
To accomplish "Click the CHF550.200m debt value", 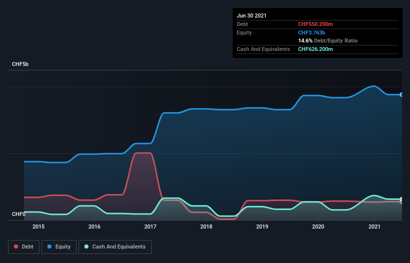I will (315, 24).
